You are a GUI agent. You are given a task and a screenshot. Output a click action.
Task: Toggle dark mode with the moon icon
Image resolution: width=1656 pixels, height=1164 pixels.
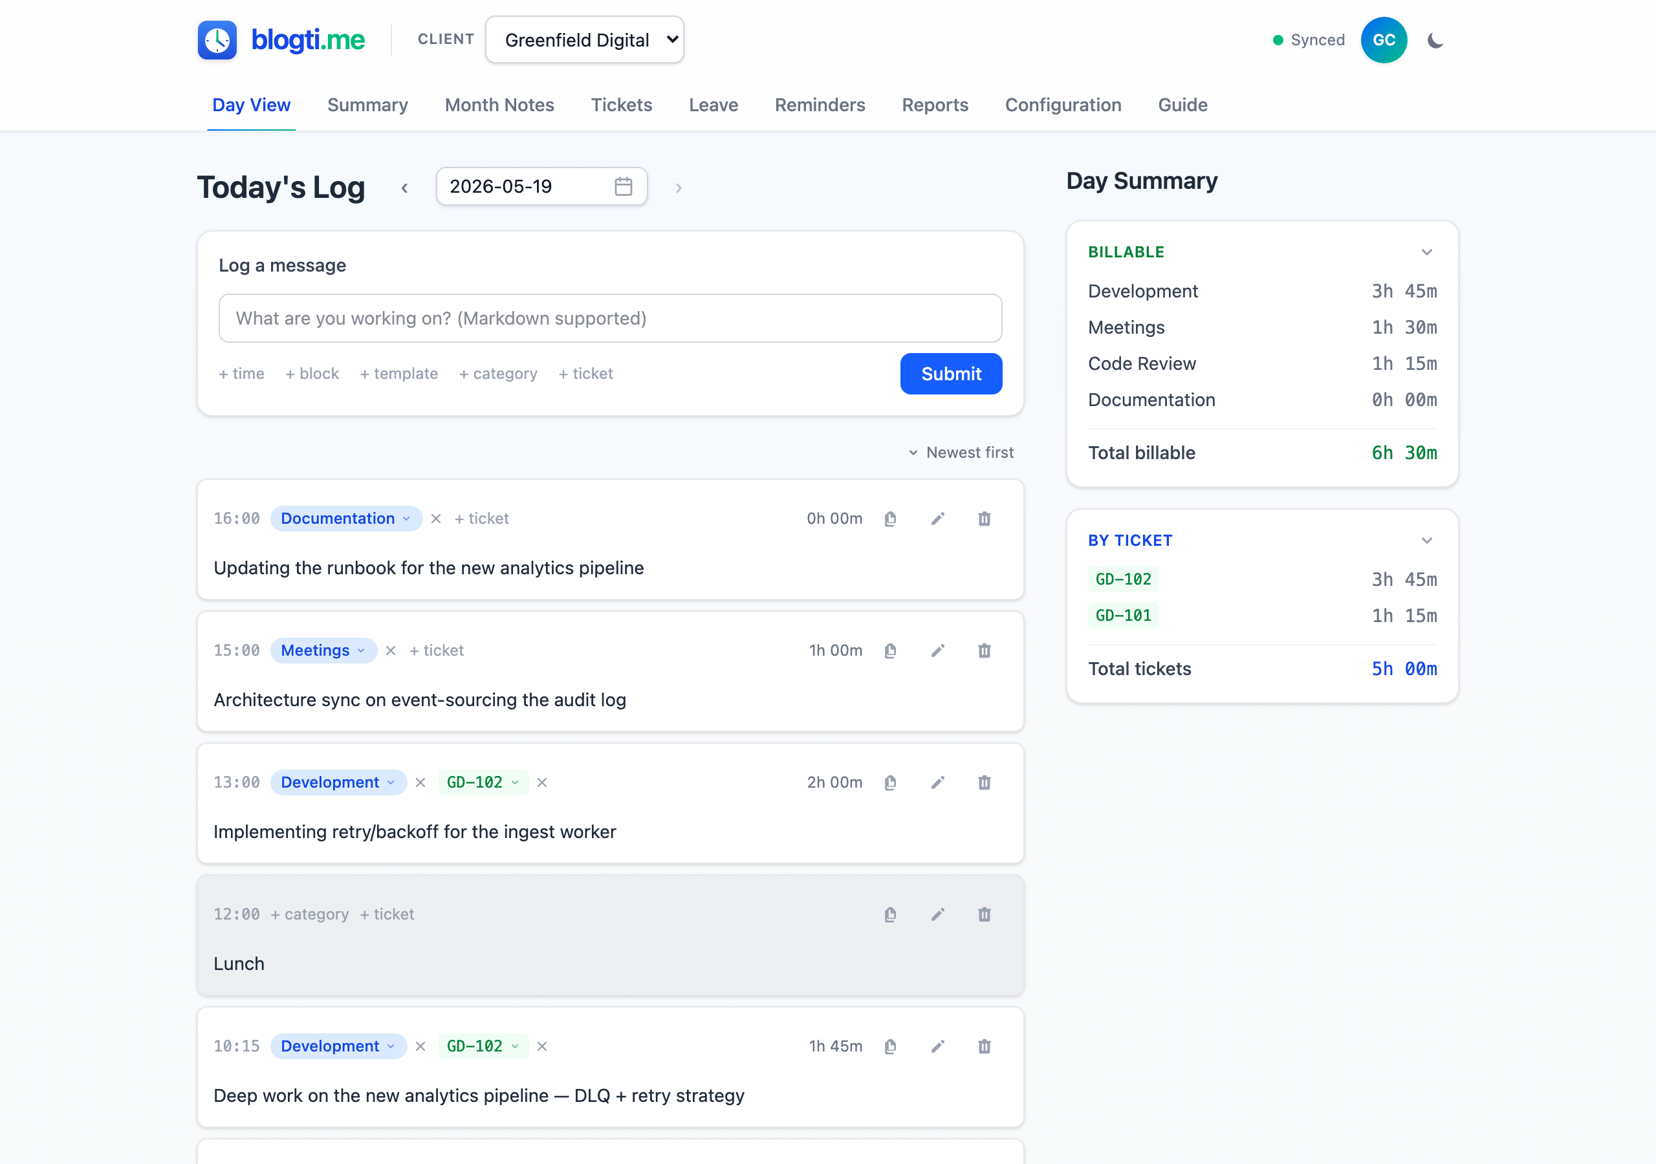click(1435, 40)
